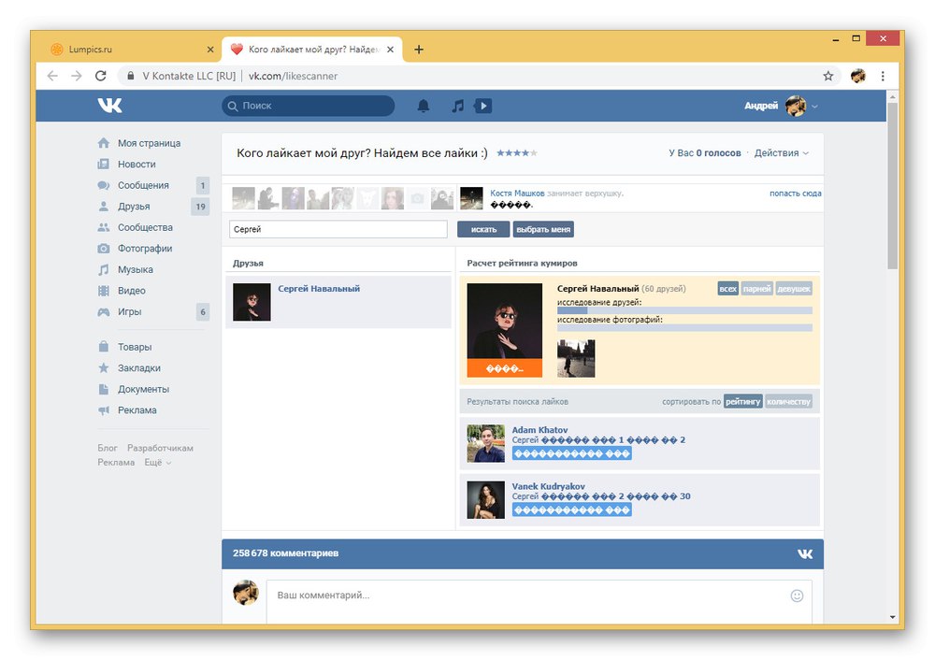Open a new tab with plus button
The width and height of the screenshot is (935, 660).
tap(419, 50)
